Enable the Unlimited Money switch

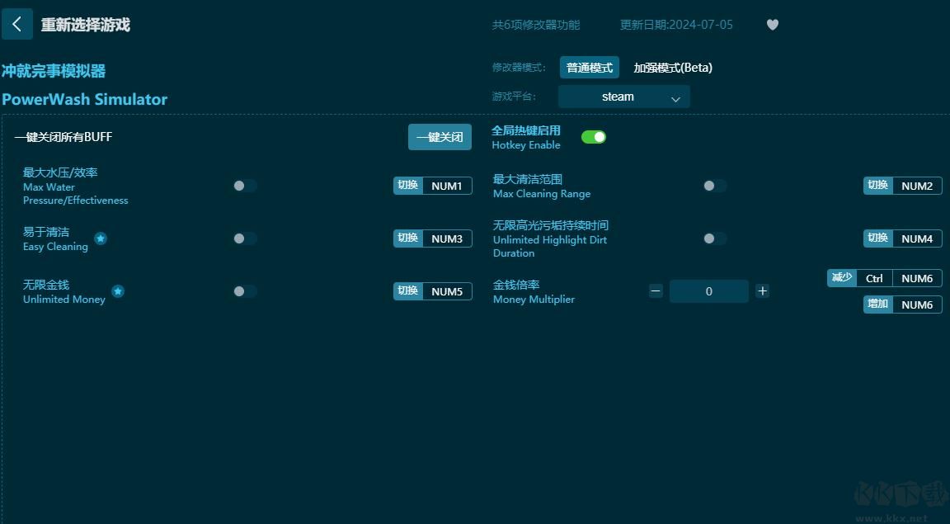tap(244, 291)
